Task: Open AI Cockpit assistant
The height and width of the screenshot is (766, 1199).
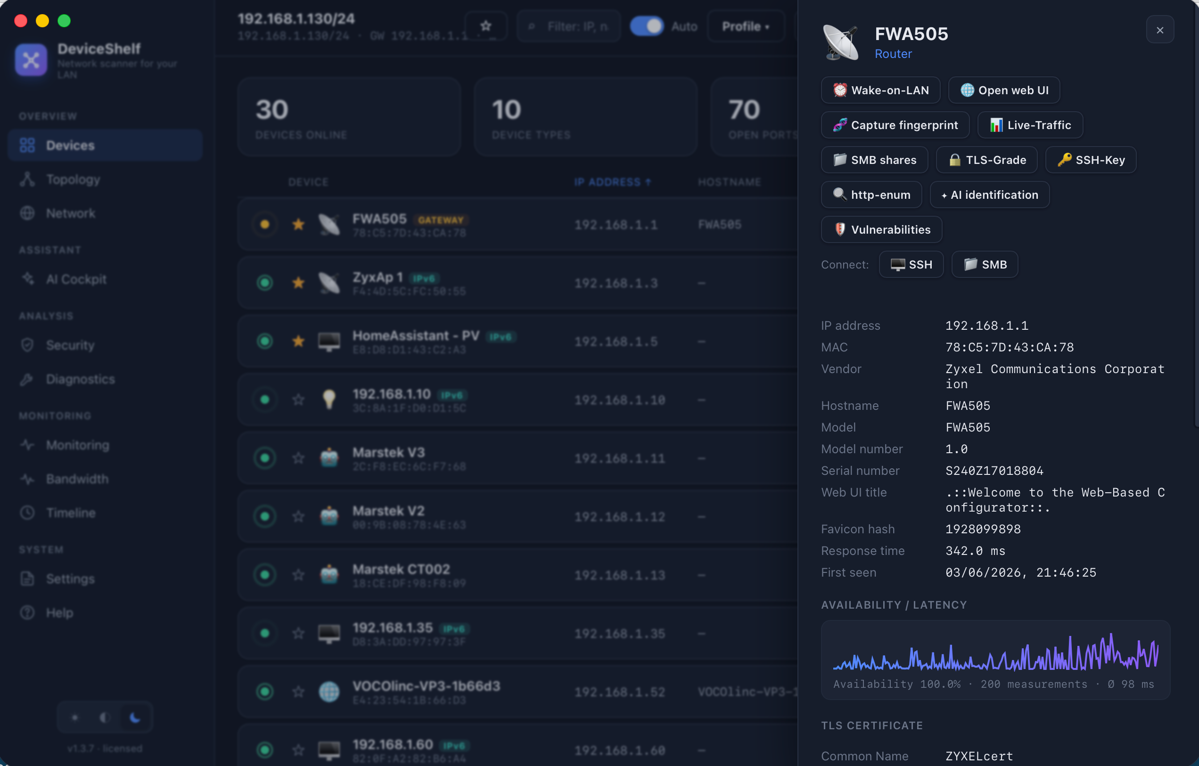Action: (105, 279)
